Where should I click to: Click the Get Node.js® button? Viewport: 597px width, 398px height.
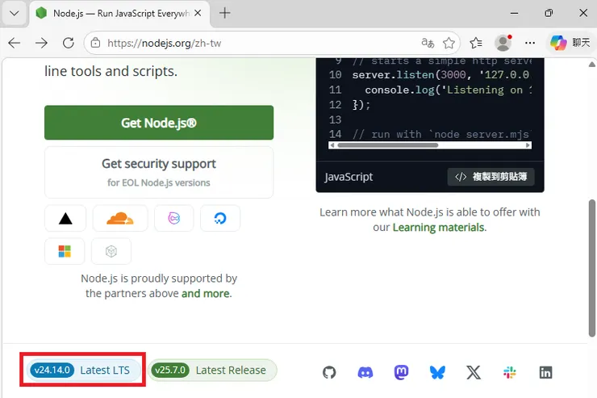tap(159, 123)
